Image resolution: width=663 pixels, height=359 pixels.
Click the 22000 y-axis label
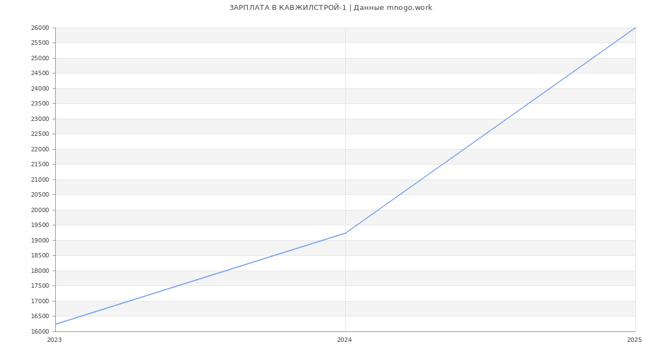coord(40,150)
